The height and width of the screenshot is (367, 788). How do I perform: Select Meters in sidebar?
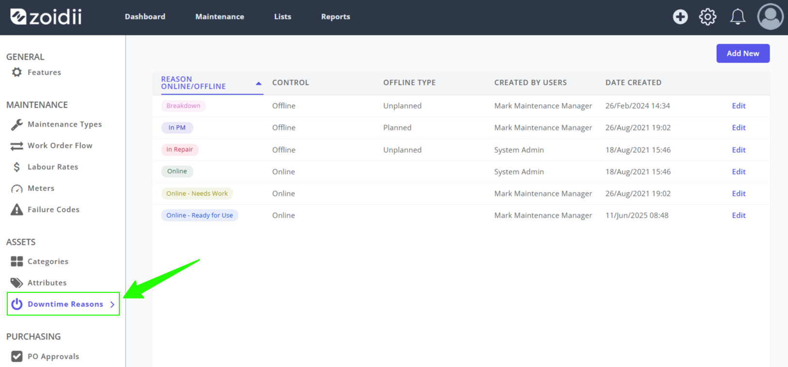(x=41, y=188)
